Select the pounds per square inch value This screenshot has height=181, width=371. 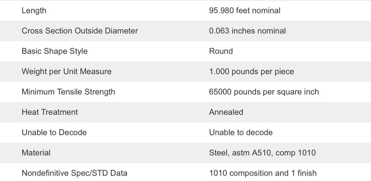tap(276, 92)
